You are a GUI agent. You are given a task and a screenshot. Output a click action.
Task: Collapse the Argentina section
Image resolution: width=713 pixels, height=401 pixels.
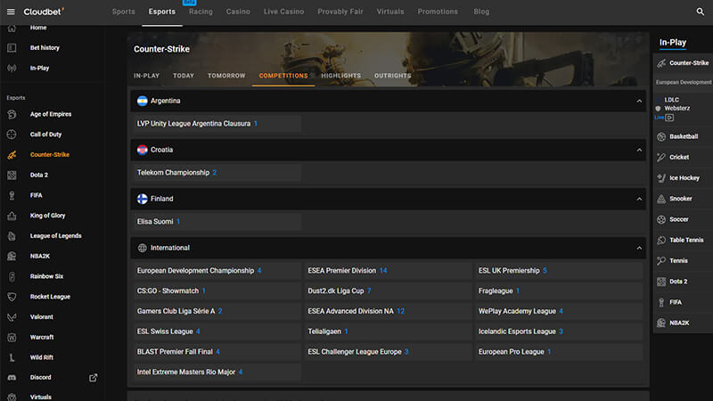[x=639, y=102]
